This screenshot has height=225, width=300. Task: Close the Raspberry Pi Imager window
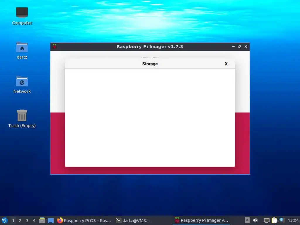(x=246, y=47)
